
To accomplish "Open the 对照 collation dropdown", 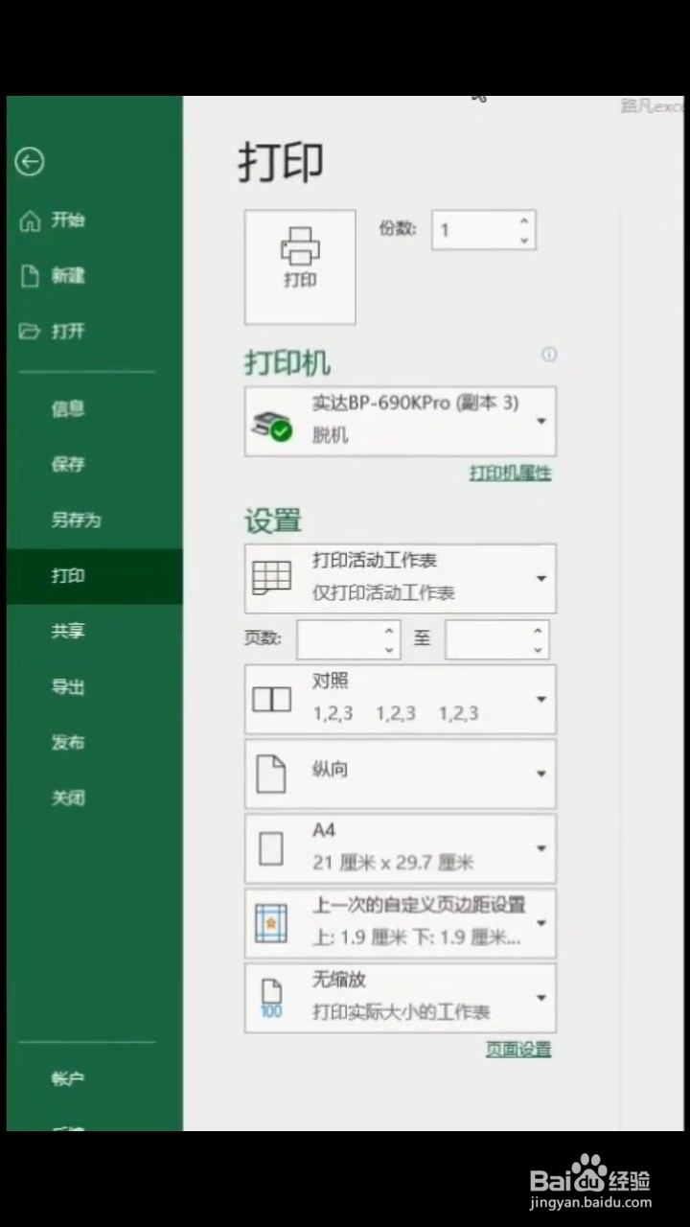I will point(401,699).
